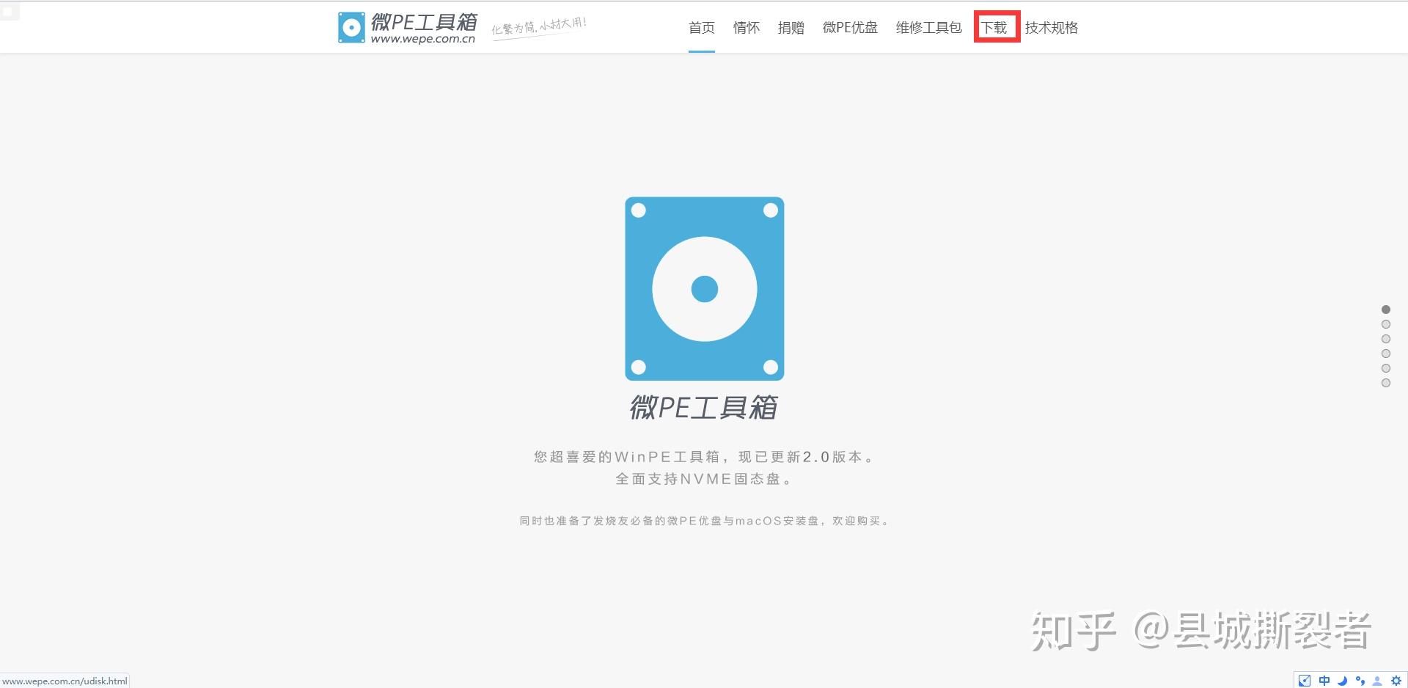The height and width of the screenshot is (688, 1408).
Task: Click text 全面支持NVME固态盘。
Action: click(704, 479)
